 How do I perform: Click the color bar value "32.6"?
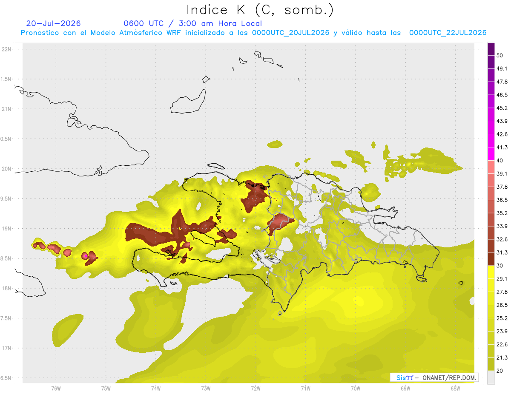pyautogui.click(x=502, y=239)
